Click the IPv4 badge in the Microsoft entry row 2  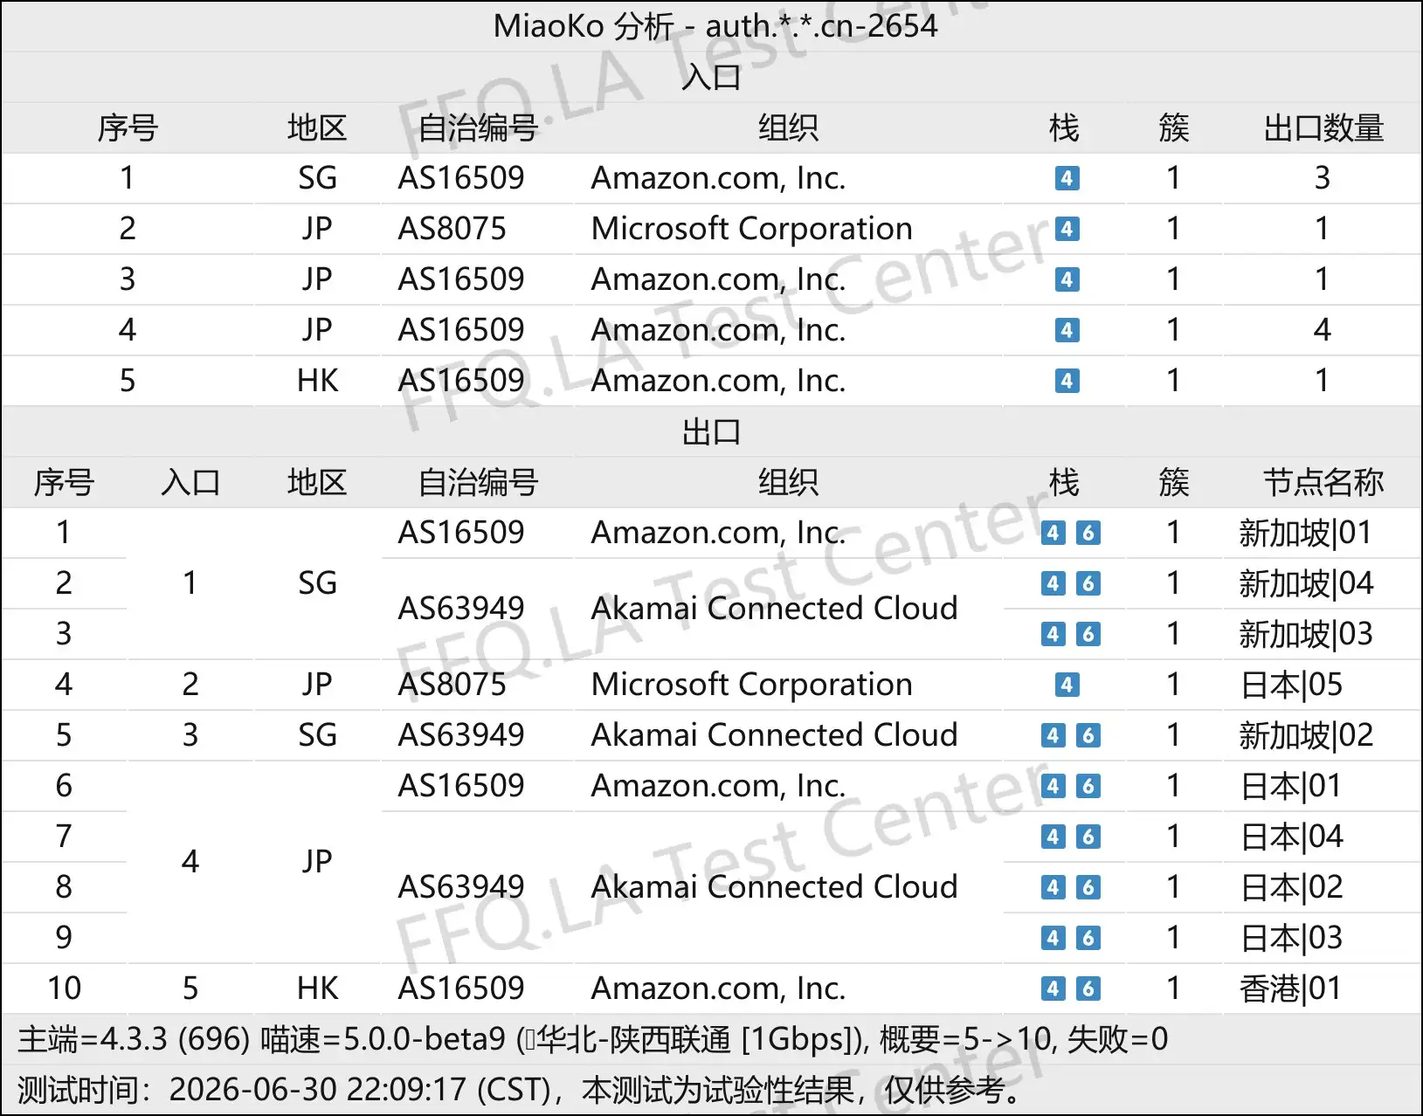1067,229
